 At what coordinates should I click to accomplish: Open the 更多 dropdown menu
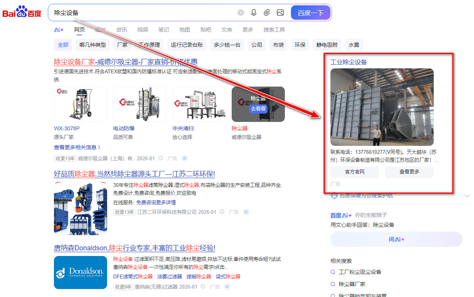tap(247, 29)
